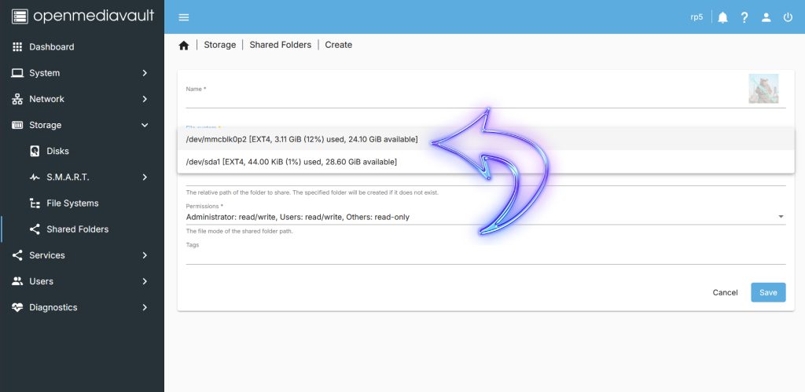
Task: Click the hamburger menu icon
Action: coord(184,17)
